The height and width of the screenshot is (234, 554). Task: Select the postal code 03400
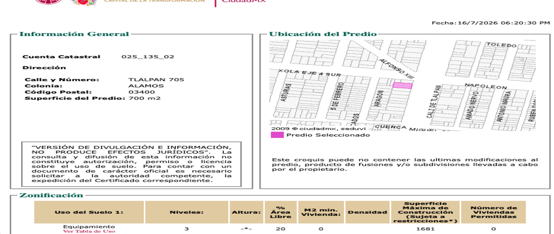[x=142, y=92]
